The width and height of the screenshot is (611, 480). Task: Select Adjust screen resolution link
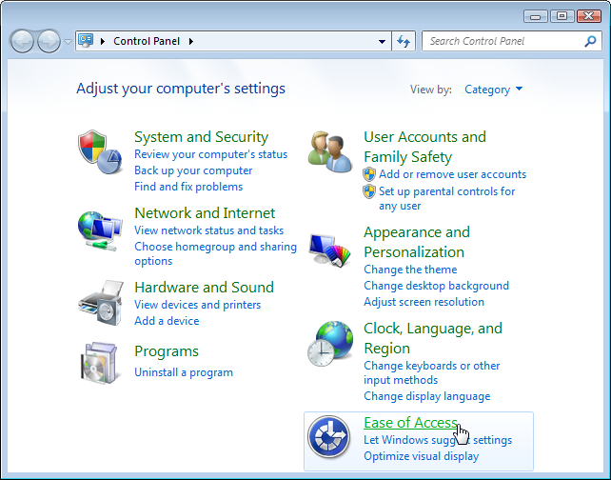424,302
